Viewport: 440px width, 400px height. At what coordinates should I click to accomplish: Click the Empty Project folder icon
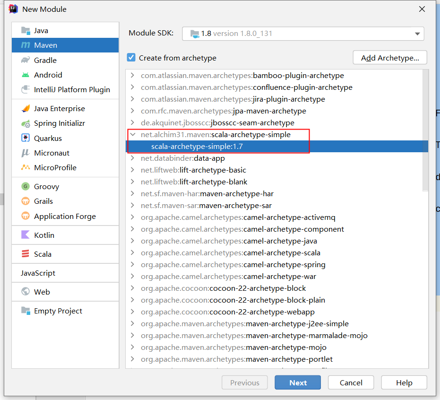[x=26, y=311]
